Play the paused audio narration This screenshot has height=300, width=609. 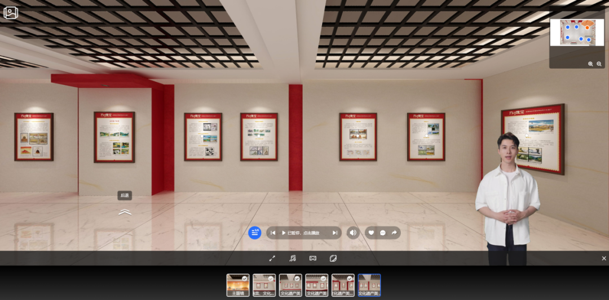pyautogui.click(x=284, y=232)
